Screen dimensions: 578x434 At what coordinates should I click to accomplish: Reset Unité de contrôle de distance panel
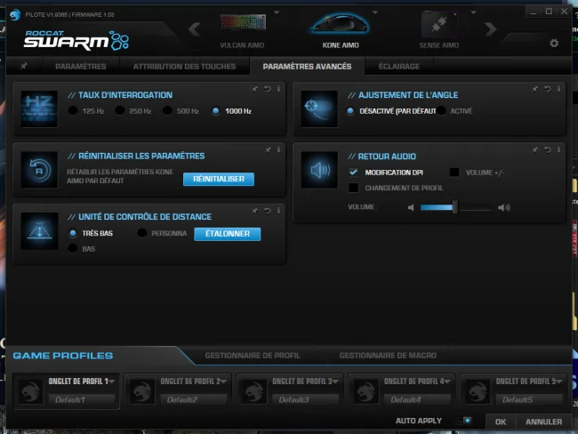[268, 211]
